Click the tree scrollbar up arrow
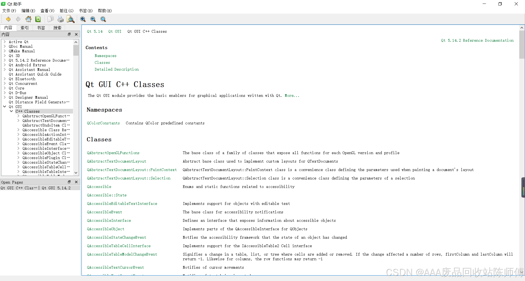Viewport: 525px width, 281px height. (76, 42)
